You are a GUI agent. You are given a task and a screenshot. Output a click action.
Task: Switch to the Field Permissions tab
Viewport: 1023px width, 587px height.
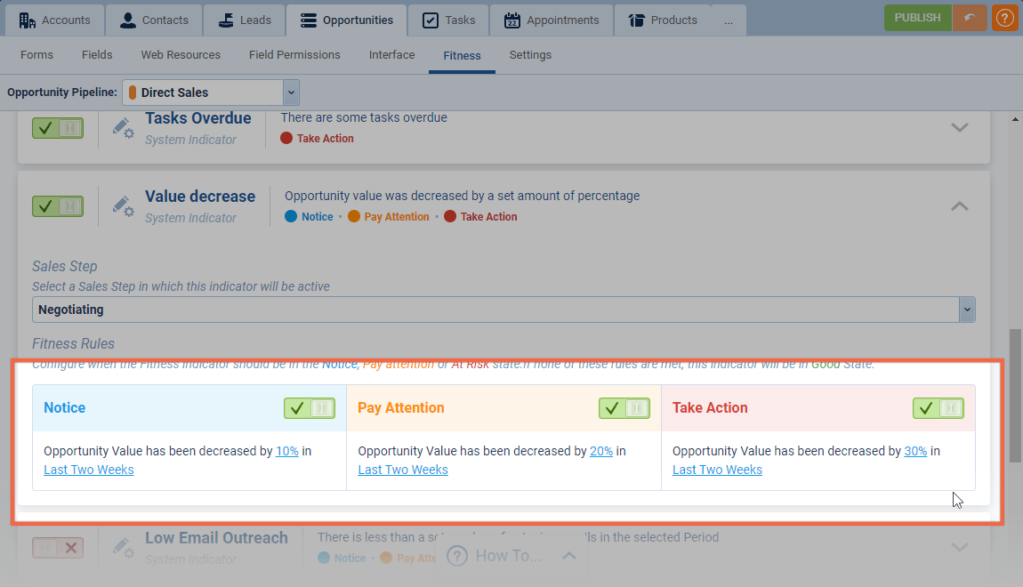pyautogui.click(x=294, y=55)
